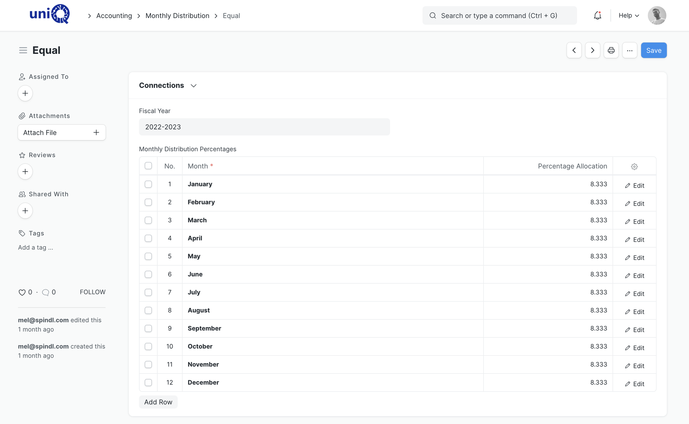Open the user avatar menu

click(x=657, y=16)
